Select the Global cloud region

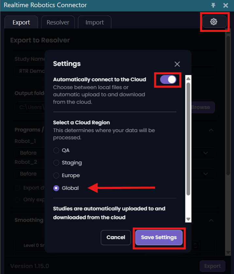(x=56, y=188)
